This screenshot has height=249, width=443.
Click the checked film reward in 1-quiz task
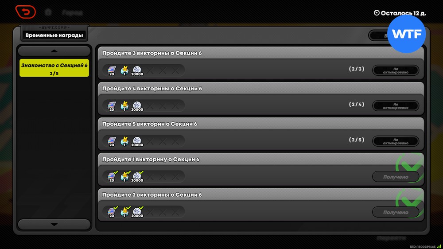[x=113, y=176]
